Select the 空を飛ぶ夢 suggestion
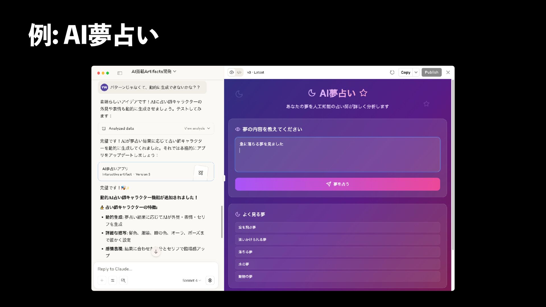 338,227
